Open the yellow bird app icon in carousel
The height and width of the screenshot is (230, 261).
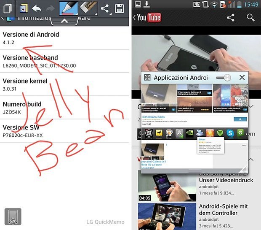pos(159,133)
